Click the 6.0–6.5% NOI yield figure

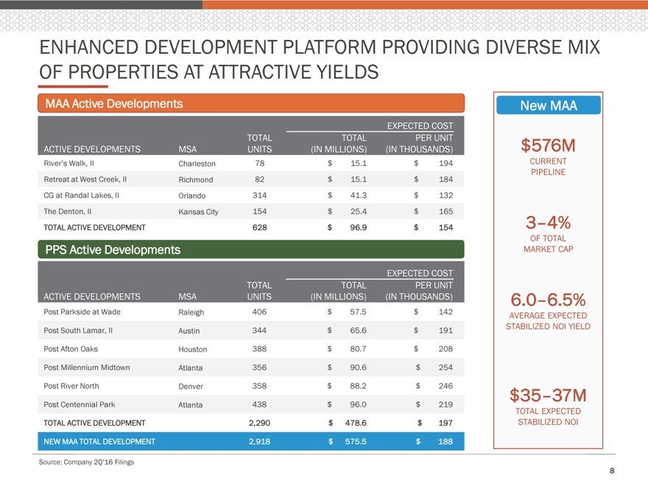[x=548, y=300]
